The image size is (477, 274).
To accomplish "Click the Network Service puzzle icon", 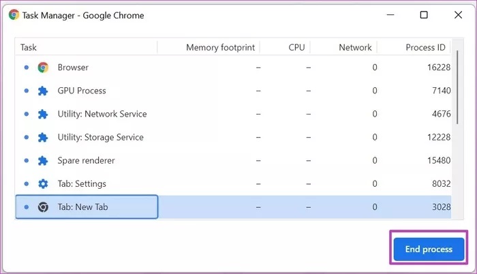I will [x=43, y=114].
